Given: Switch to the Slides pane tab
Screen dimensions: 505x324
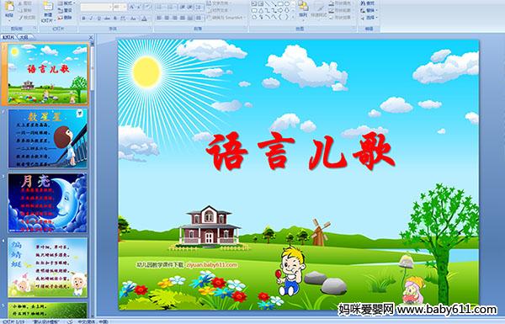Looking at the screenshot, I should (8, 37).
